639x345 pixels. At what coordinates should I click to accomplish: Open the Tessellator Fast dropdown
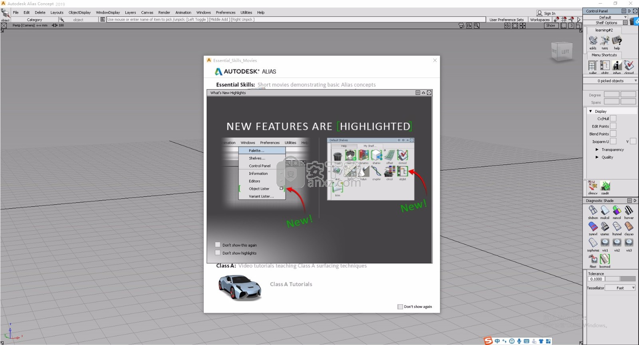click(620, 288)
